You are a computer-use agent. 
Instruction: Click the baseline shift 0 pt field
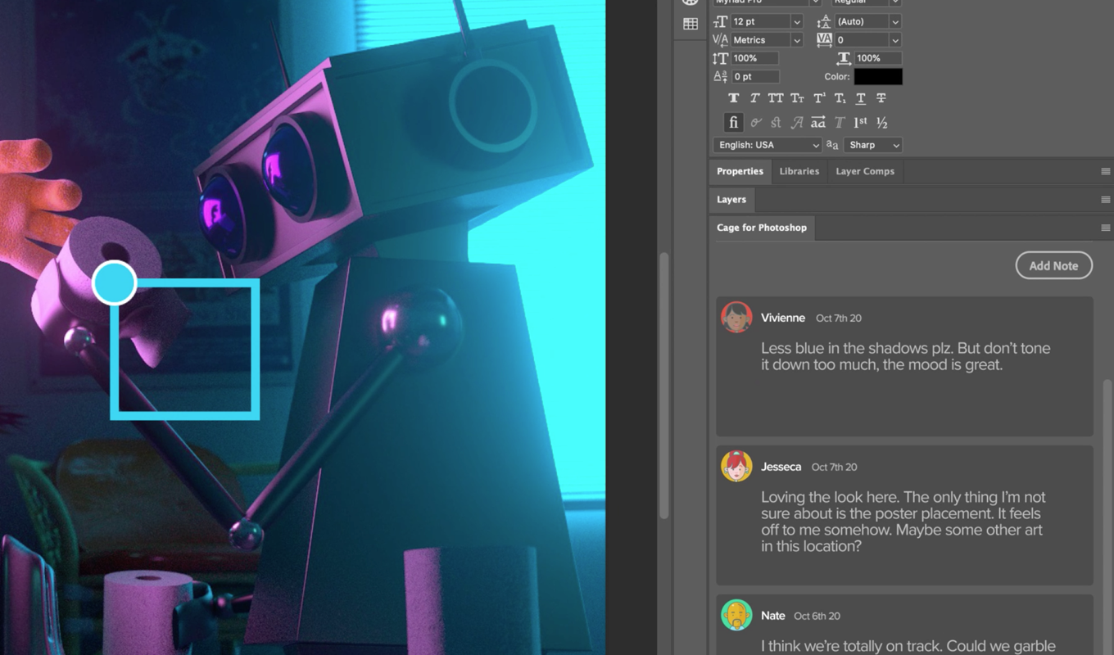(x=755, y=76)
